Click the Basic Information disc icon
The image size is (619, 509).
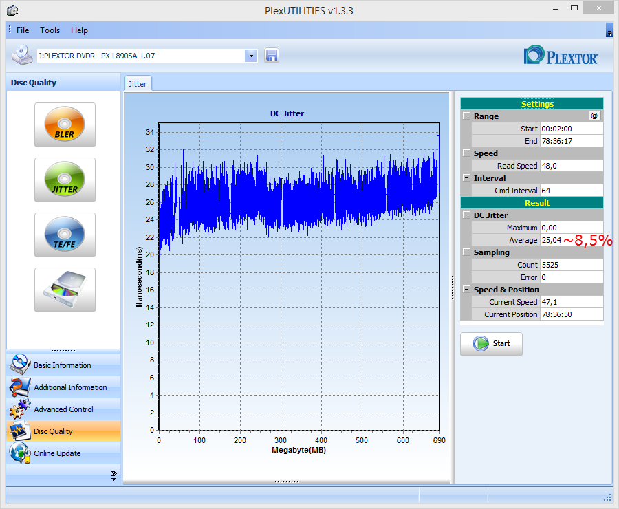(x=19, y=365)
